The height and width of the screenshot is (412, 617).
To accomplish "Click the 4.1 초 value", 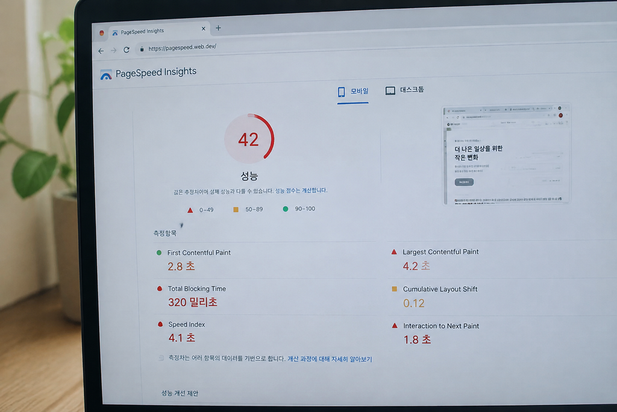I will click(182, 338).
